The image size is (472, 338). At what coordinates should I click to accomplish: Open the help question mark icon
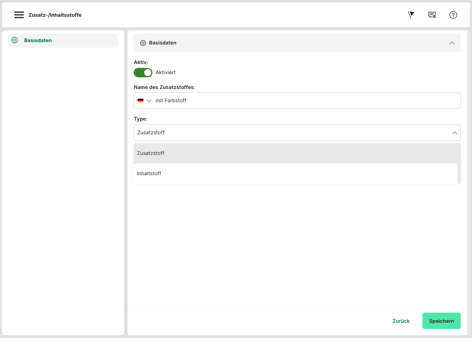[x=453, y=15]
